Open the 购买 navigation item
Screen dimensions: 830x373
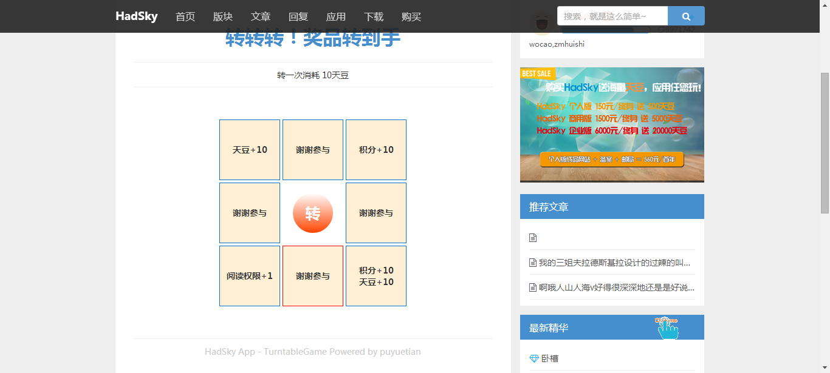click(x=411, y=16)
